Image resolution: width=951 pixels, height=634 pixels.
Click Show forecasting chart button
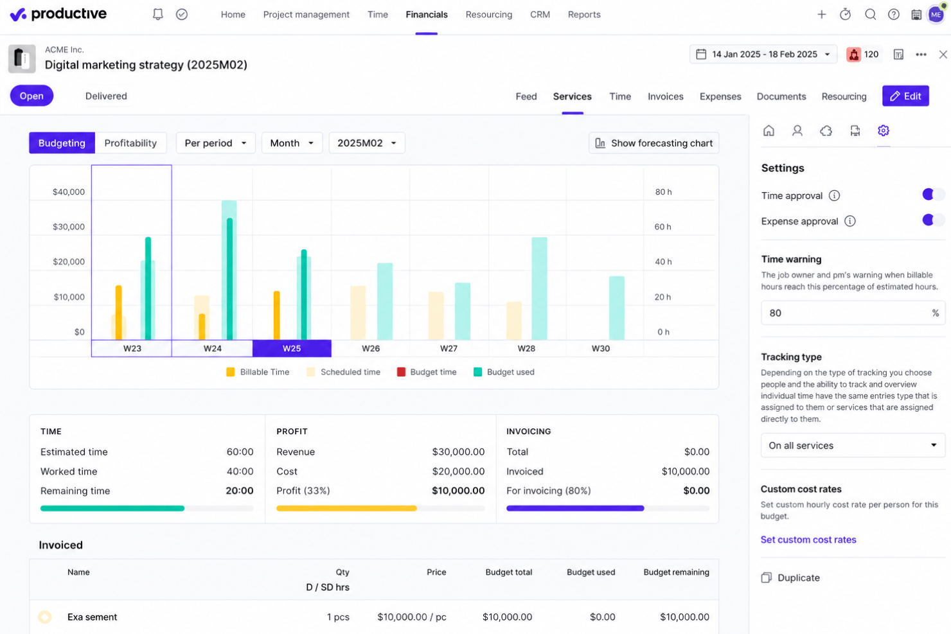[x=653, y=143]
